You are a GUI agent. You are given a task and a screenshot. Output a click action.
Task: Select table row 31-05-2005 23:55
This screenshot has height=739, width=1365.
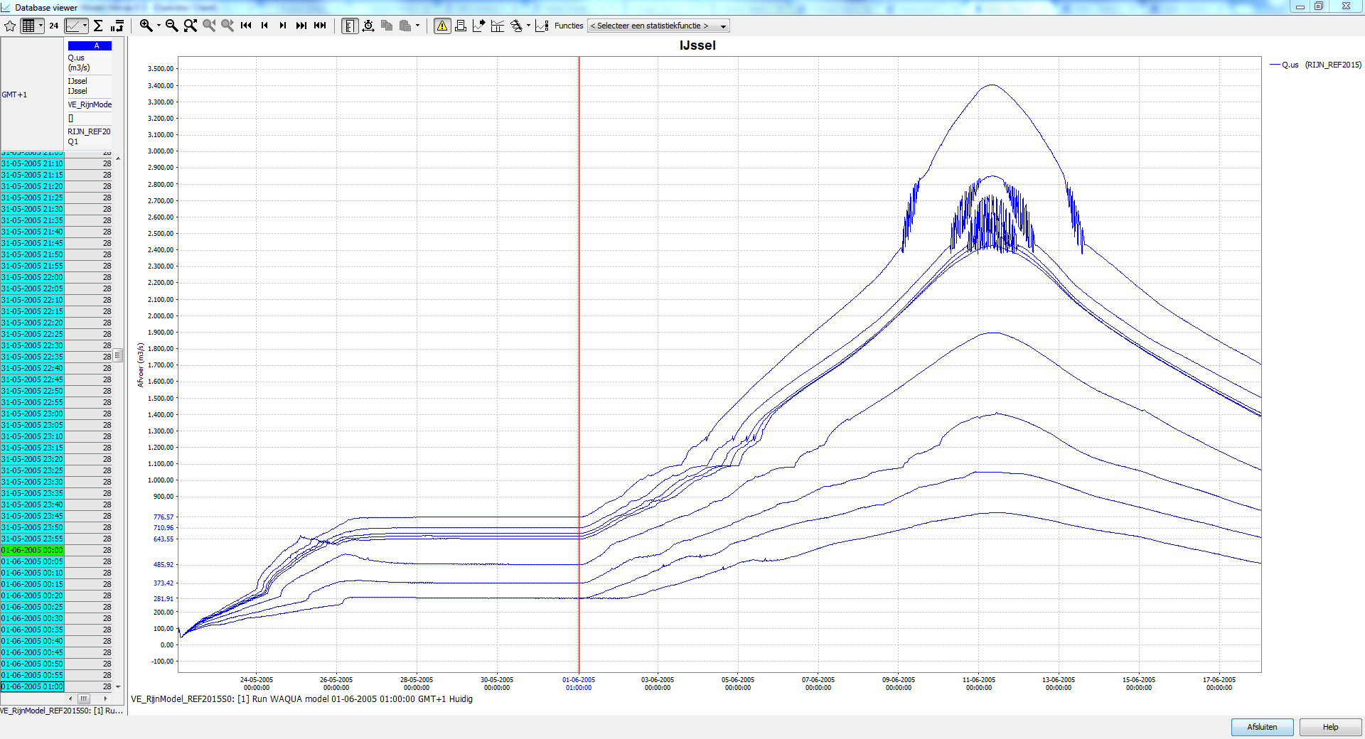point(57,539)
